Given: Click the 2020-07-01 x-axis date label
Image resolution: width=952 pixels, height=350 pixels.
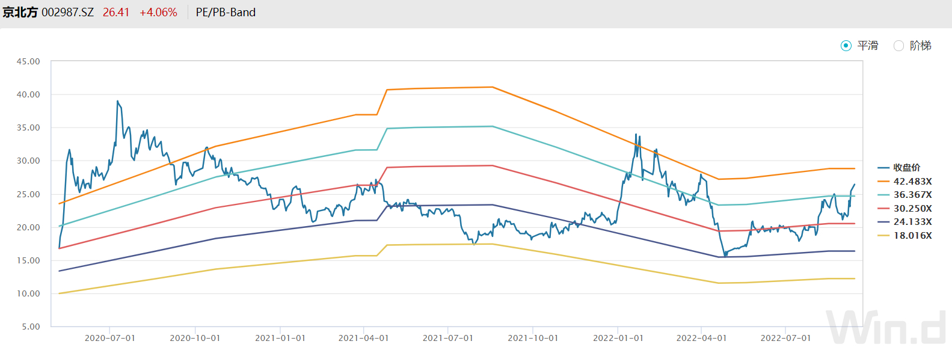Looking at the screenshot, I should click(x=109, y=338).
